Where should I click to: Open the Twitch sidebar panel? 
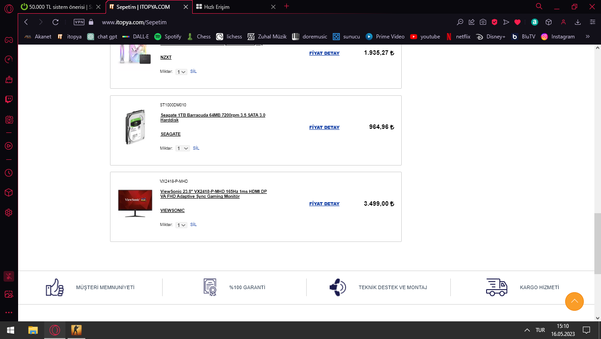pos(8,99)
